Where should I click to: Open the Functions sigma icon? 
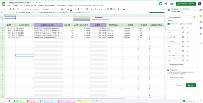click(118, 9)
